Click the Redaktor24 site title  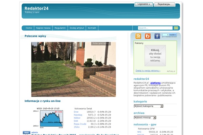(37, 8)
